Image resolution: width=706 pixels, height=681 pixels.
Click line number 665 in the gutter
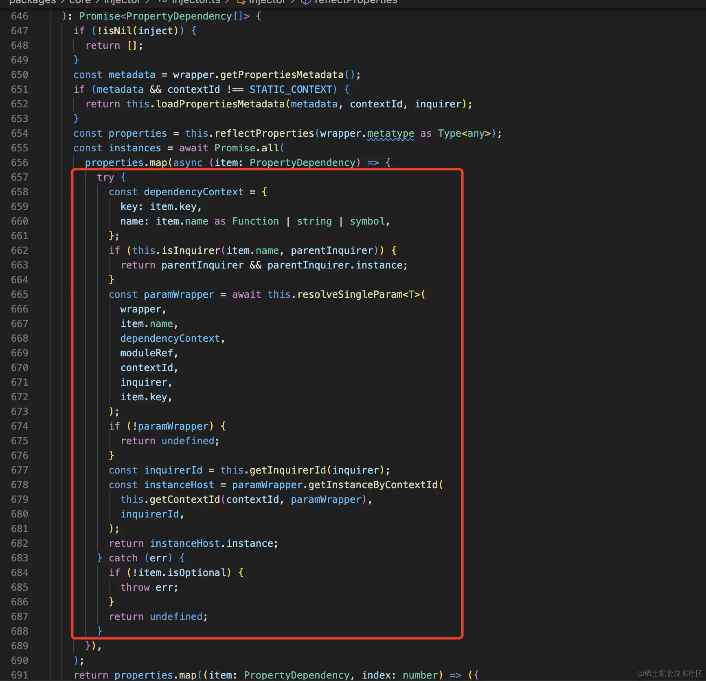click(x=20, y=295)
